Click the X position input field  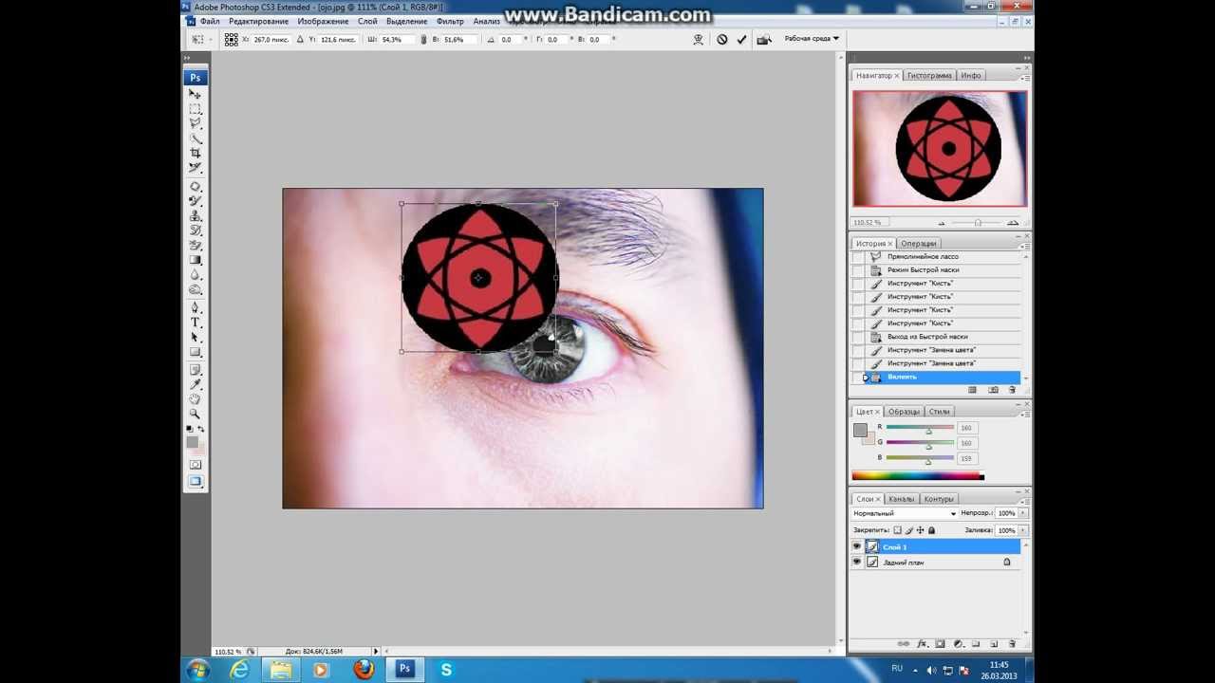pos(272,40)
